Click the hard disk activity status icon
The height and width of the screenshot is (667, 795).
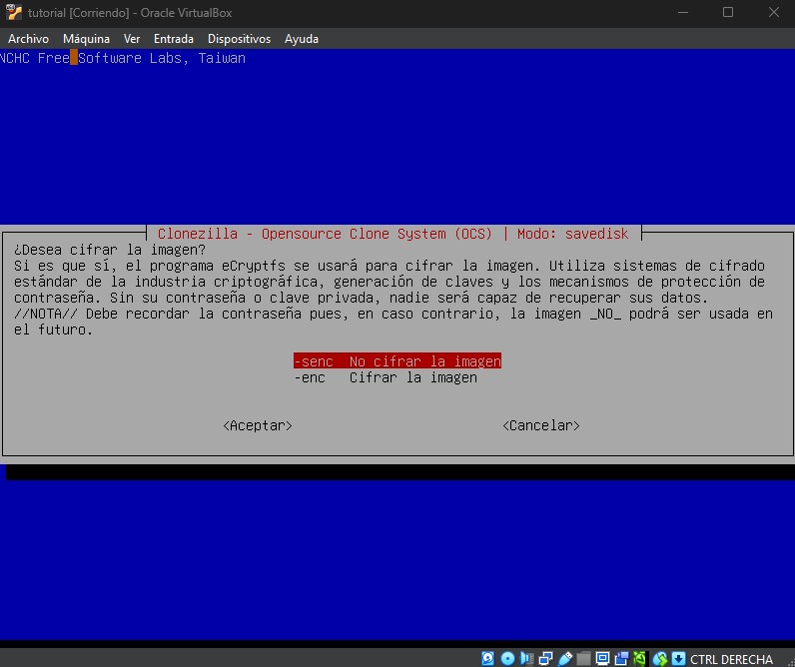point(487,658)
